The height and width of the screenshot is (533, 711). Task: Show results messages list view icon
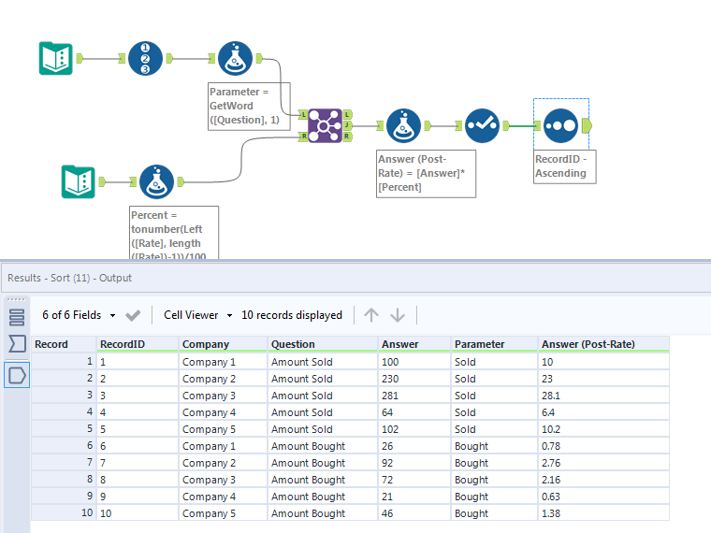17,317
